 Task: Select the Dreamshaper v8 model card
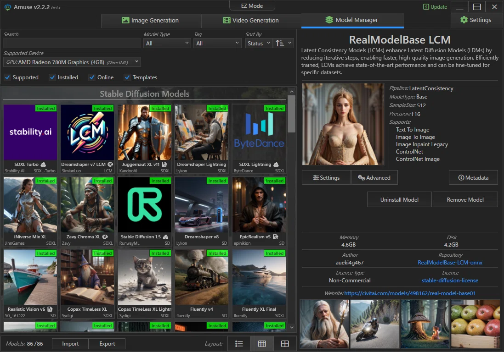[x=202, y=211]
